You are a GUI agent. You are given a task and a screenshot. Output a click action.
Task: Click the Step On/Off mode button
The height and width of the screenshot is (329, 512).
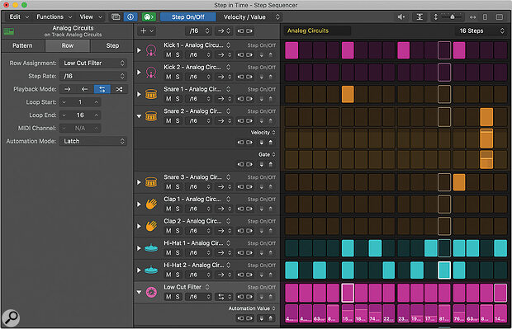tap(188, 17)
